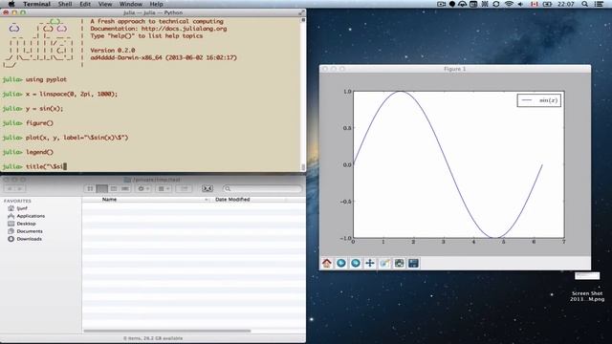Open the Downloads folder in Finder sidebar

(25, 239)
